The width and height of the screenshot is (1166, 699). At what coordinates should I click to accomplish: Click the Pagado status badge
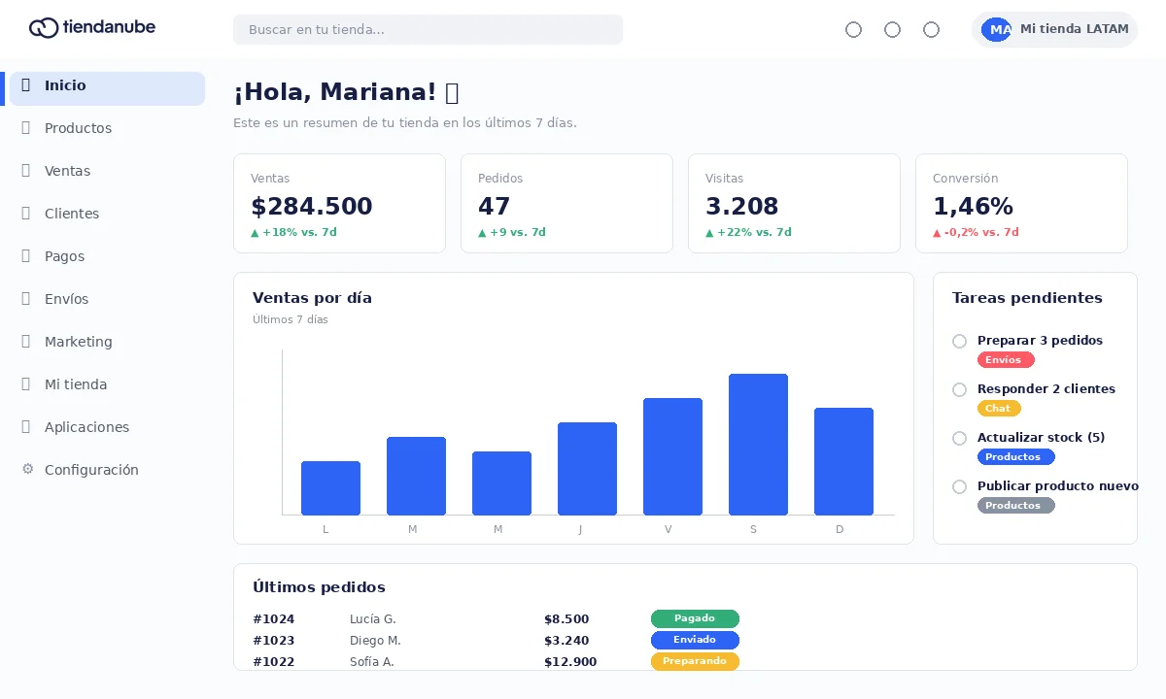pos(695,618)
